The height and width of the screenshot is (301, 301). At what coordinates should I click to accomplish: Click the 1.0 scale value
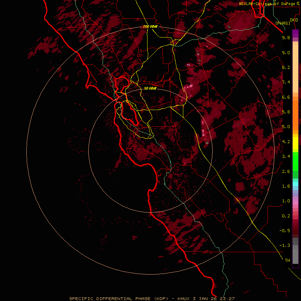pos(286,201)
